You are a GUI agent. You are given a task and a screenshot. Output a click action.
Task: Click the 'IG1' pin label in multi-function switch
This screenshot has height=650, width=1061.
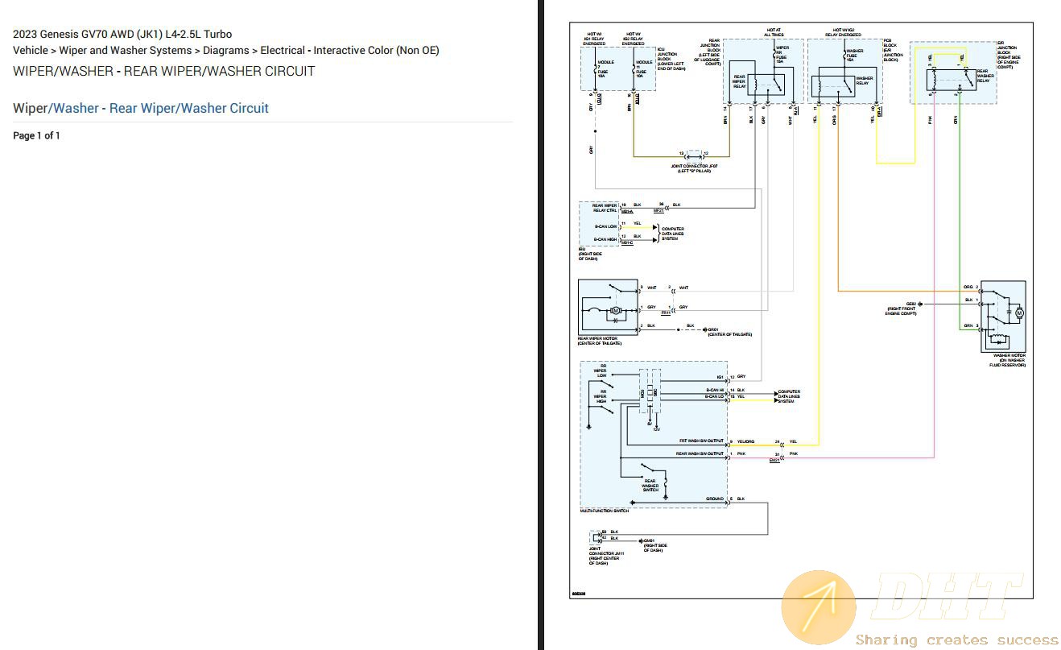pyautogui.click(x=720, y=377)
